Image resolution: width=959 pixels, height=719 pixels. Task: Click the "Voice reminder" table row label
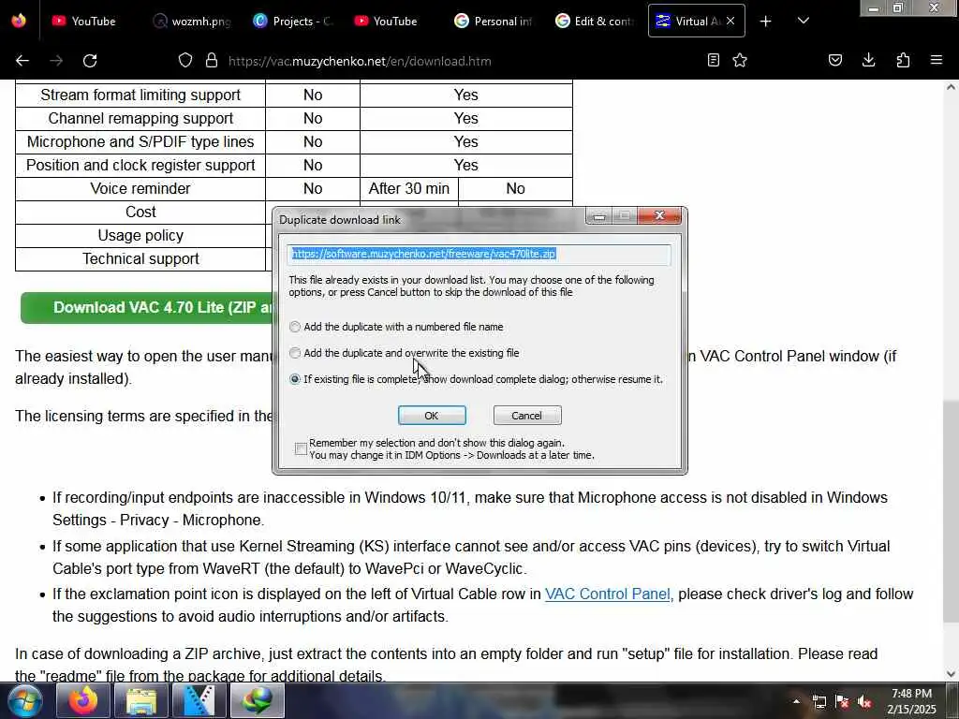[x=140, y=189]
